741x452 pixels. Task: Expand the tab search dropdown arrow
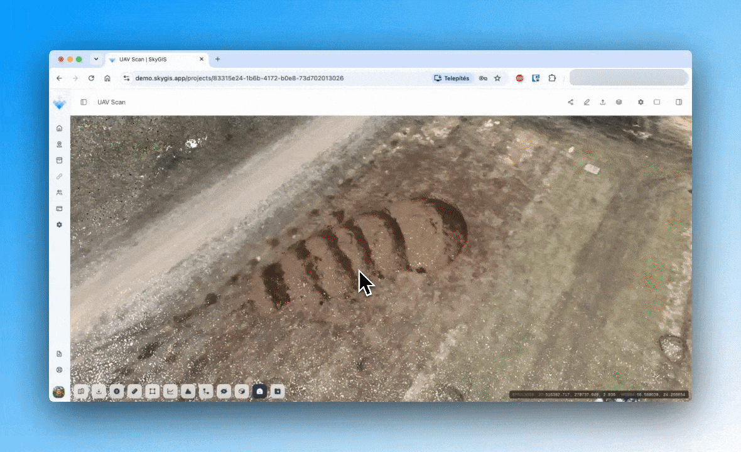point(96,59)
